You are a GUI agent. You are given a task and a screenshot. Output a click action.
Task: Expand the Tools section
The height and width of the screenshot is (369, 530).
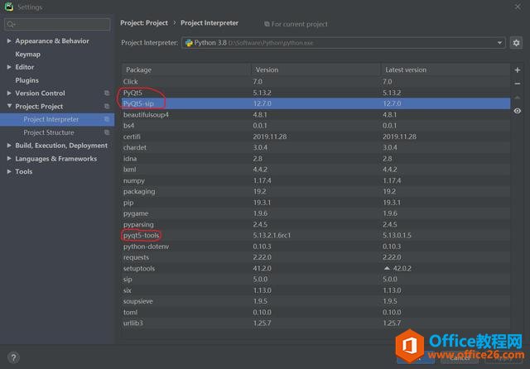pyautogui.click(x=9, y=171)
